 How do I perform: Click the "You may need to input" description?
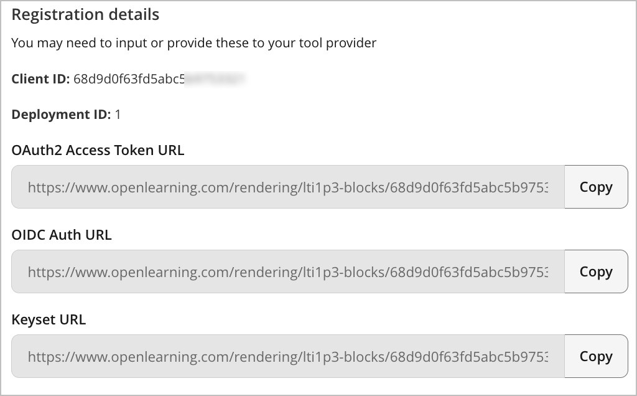coord(194,43)
